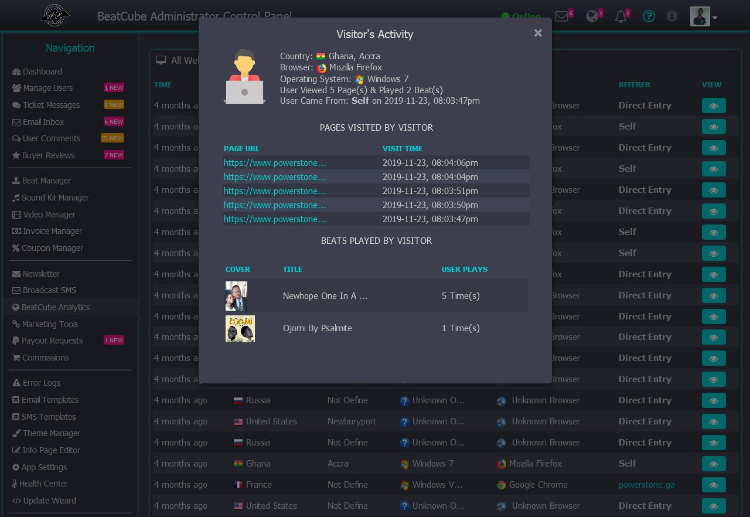Viewport: 750px width, 517px height.
Task: Open the globe notifications icon in header
Action: [x=592, y=16]
